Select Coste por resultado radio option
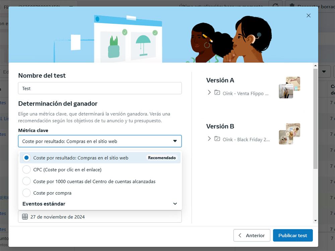This screenshot has width=335, height=251. coord(26,158)
